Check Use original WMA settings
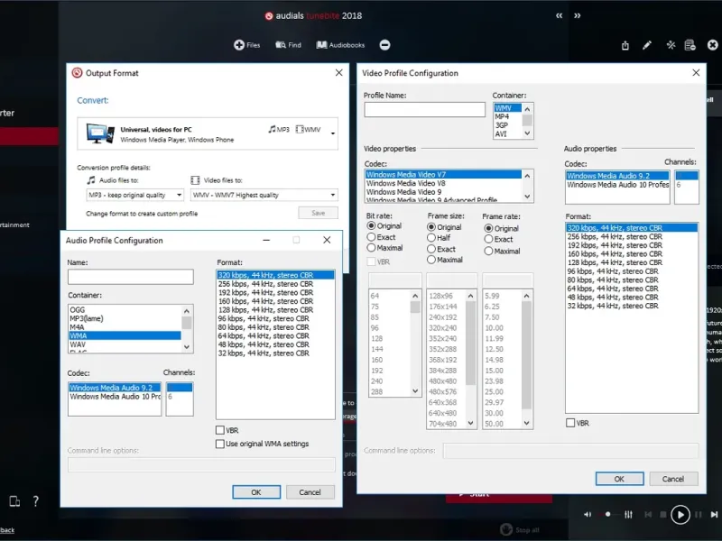The height and width of the screenshot is (541, 722). 221,444
